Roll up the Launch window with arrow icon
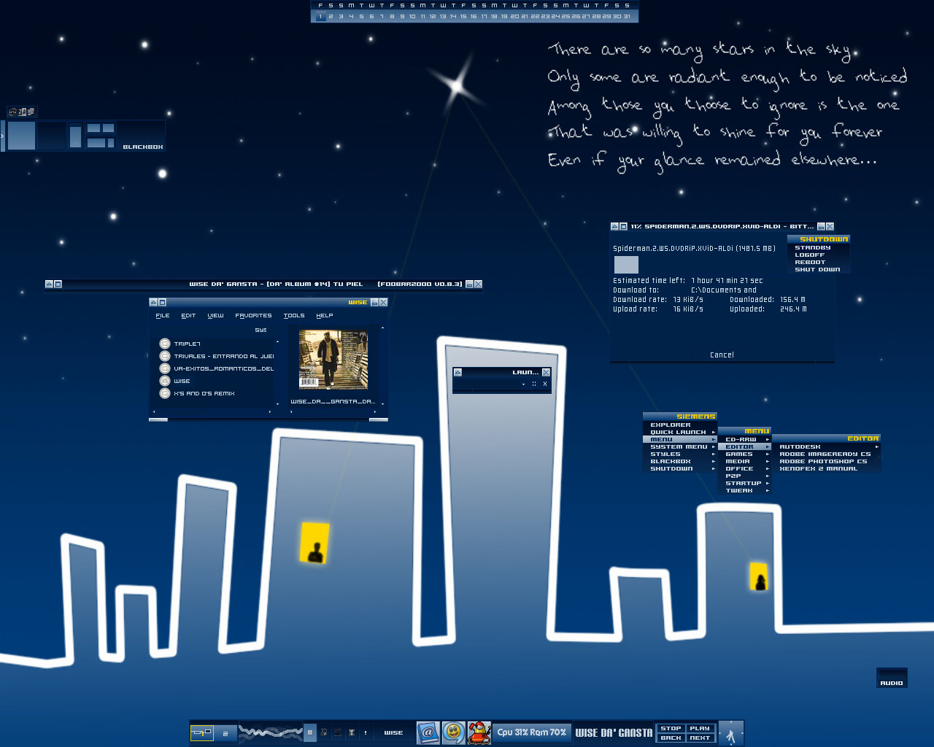934x747 pixels. pyautogui.click(x=458, y=372)
